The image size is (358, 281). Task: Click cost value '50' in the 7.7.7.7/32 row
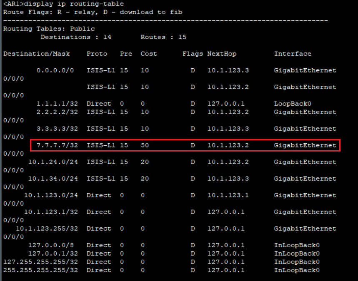(145, 145)
